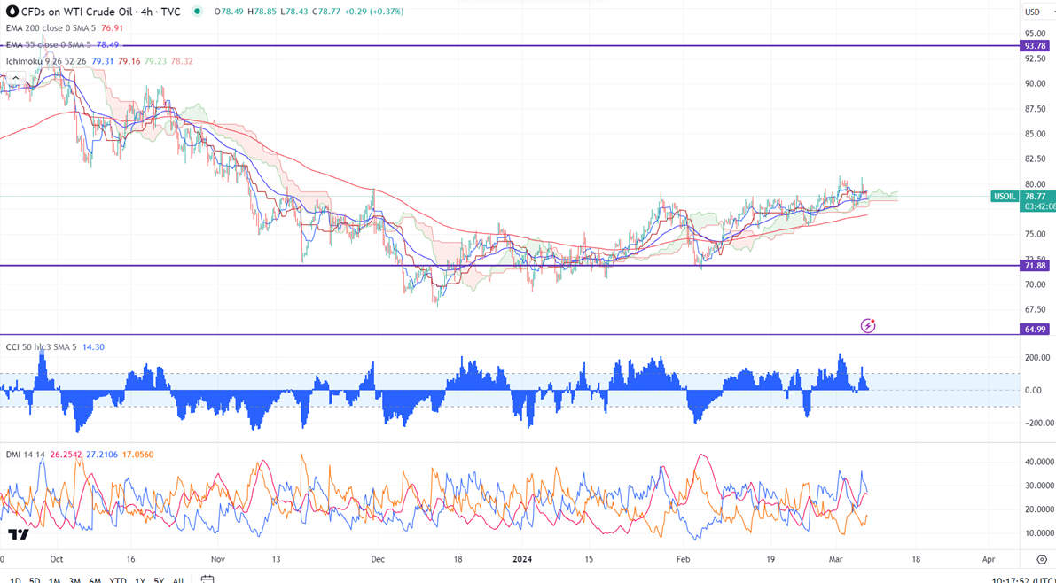Select the CCI 50 hlc3 SMA 5 legend
This screenshot has width=1056, height=583.
42,346
